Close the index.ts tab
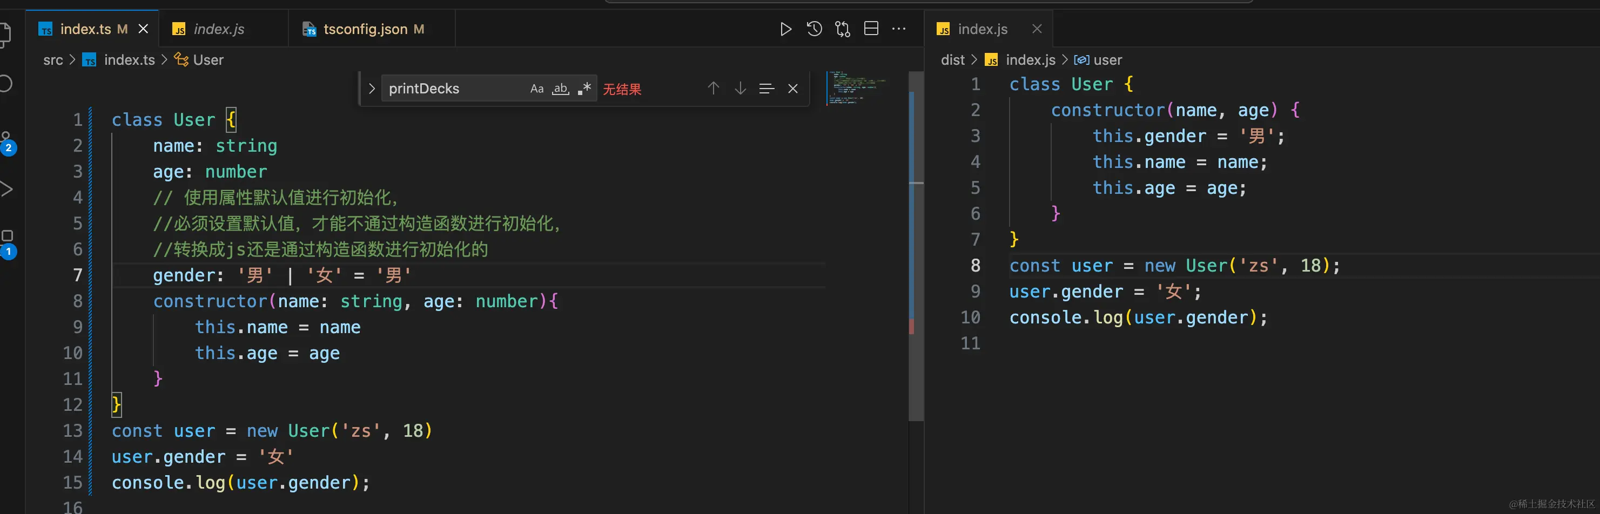 (144, 29)
